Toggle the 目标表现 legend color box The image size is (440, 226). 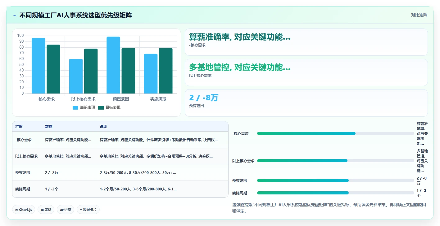[x=101, y=107]
